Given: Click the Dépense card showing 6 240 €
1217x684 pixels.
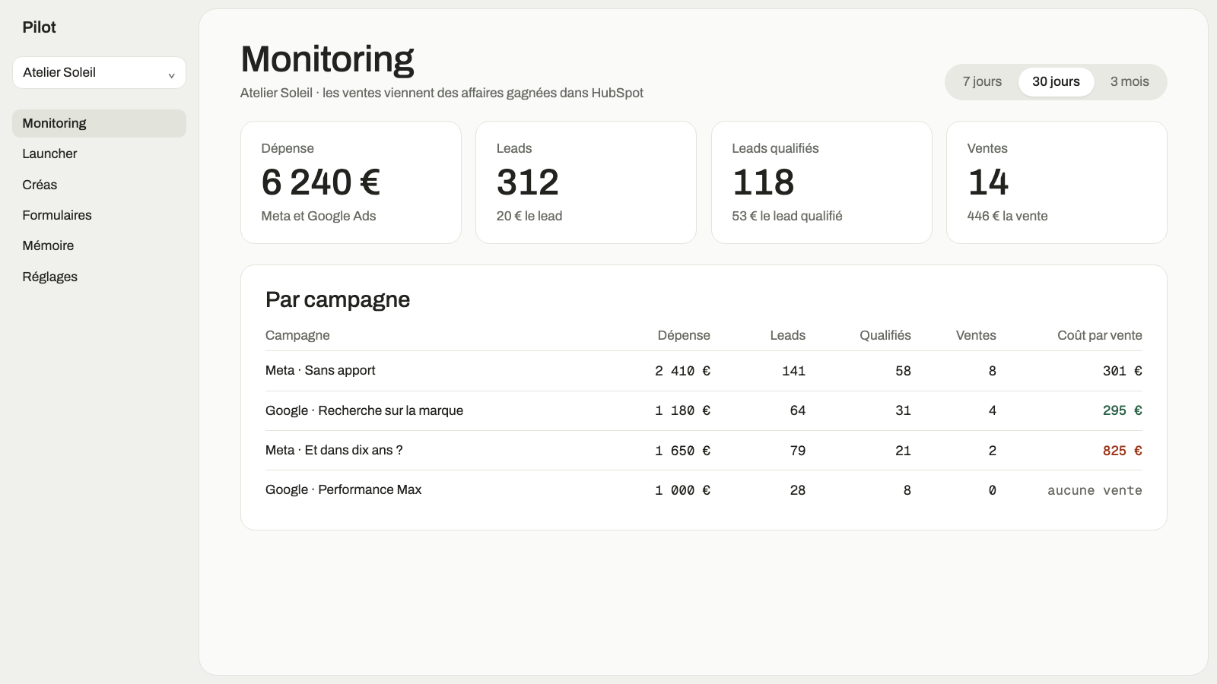Looking at the screenshot, I should pyautogui.click(x=351, y=182).
